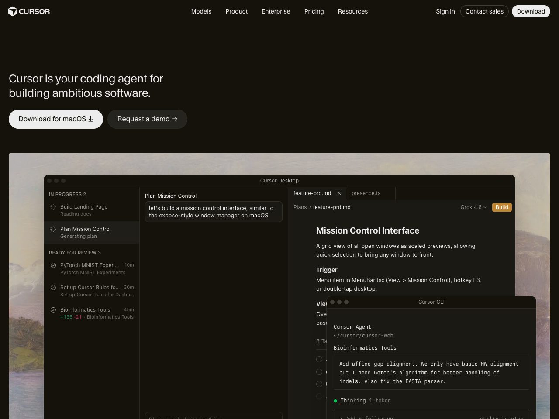Click the "Cursor CLI" window title
This screenshot has width=559, height=419.
pyautogui.click(x=431, y=302)
